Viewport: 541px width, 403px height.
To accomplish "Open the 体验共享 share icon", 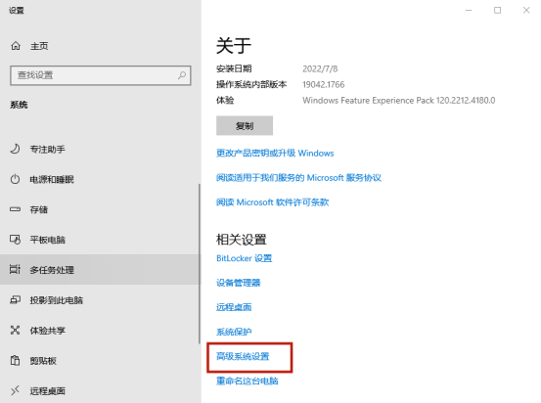I will [15, 331].
